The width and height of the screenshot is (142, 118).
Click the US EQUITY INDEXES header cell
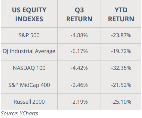pos(29,14)
